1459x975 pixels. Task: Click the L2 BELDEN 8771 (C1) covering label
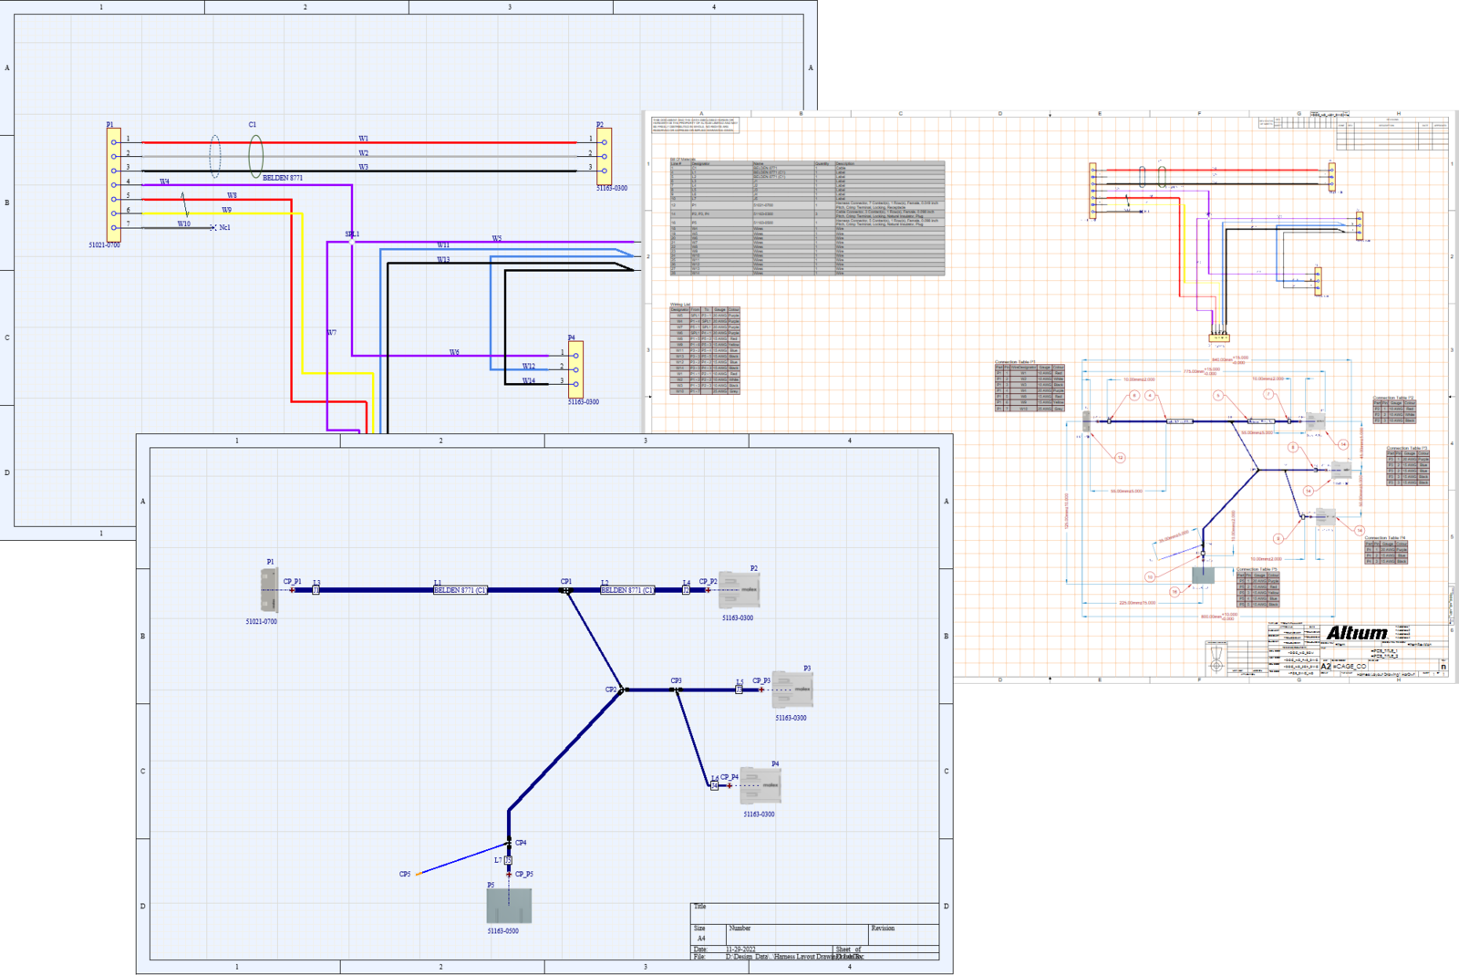pyautogui.click(x=626, y=590)
